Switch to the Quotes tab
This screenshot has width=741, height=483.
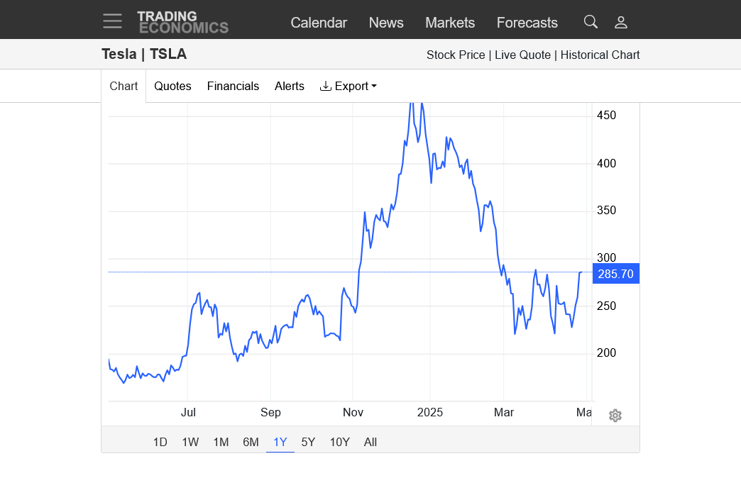click(x=172, y=86)
